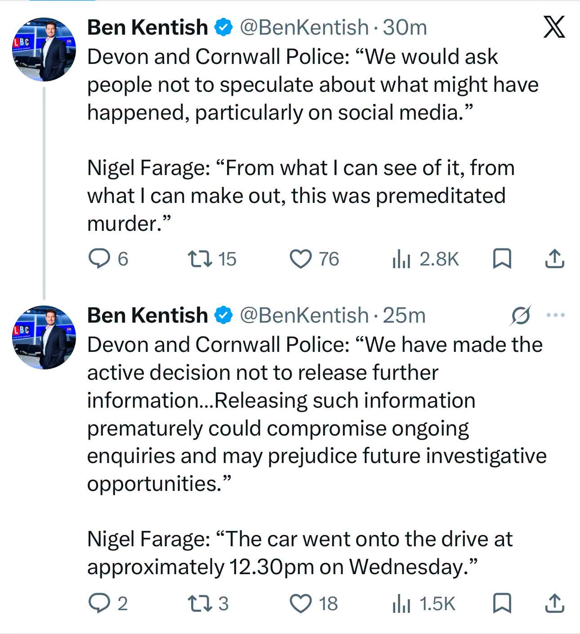Open the X logo on first tweet
Viewport: 580px width, 634px height.
point(554,27)
